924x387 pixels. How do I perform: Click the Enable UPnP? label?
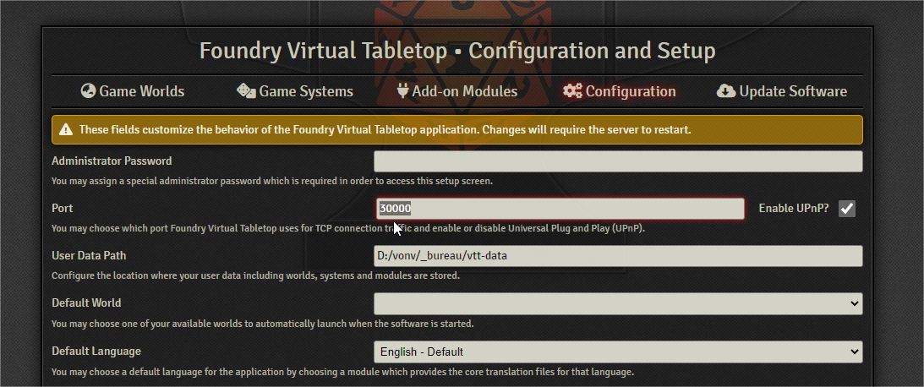click(x=793, y=208)
